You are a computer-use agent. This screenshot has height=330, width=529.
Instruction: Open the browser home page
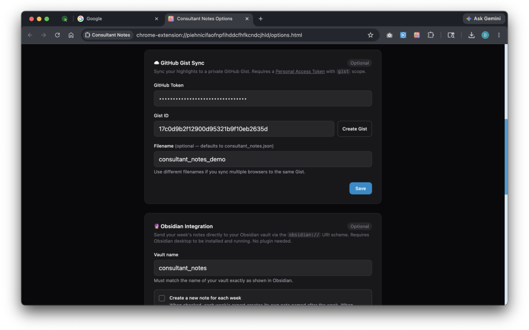pyautogui.click(x=71, y=35)
